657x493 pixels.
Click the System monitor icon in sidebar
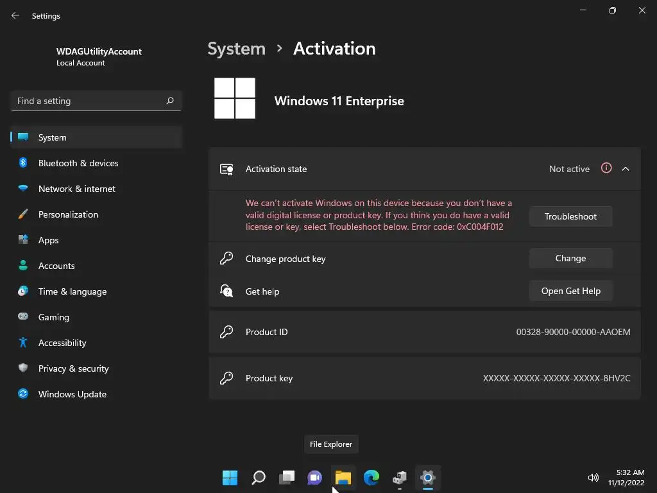coord(23,137)
